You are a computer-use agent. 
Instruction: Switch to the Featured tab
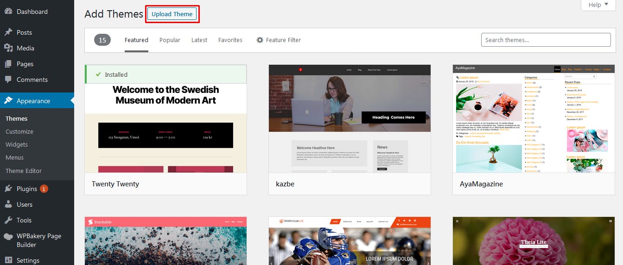[x=136, y=40]
